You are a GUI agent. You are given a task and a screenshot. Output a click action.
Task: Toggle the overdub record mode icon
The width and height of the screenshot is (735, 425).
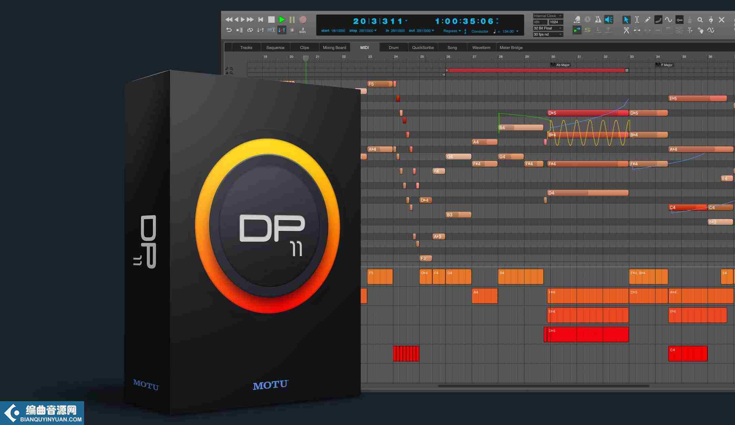coord(292,30)
